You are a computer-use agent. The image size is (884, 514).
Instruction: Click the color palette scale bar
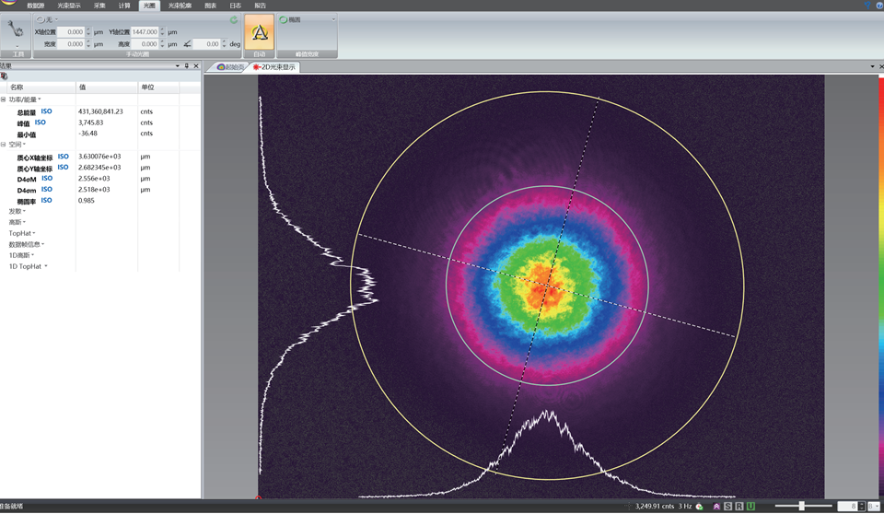pyautogui.click(x=881, y=286)
